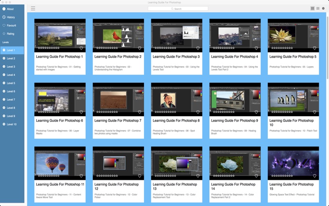Select Level 5 in sidebar
This screenshot has width=329, height=206.
click(12, 83)
